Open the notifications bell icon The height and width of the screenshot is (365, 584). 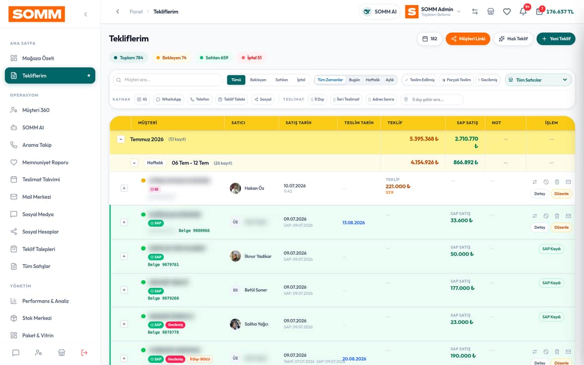click(x=523, y=11)
